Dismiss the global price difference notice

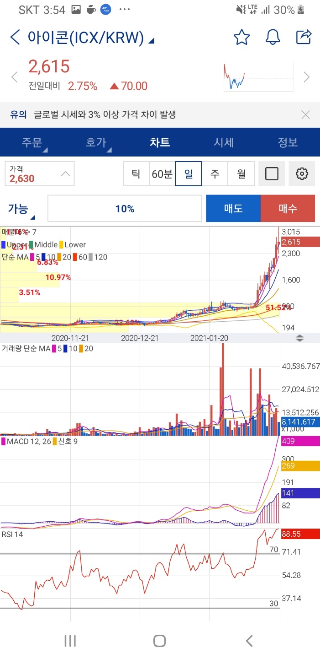point(305,114)
